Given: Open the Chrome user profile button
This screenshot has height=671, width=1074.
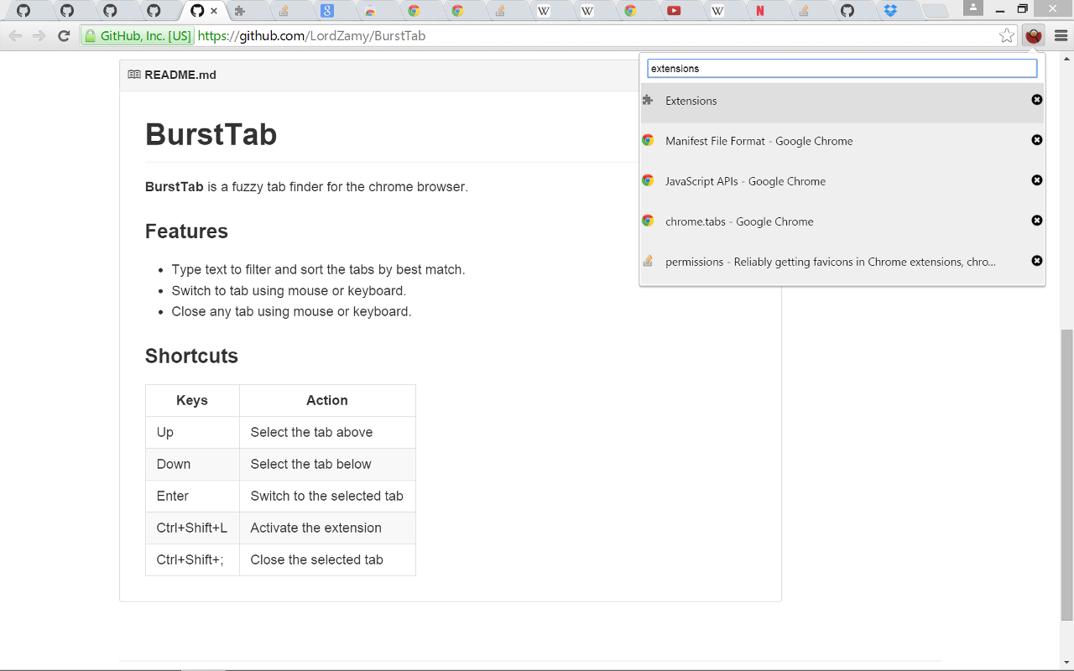Looking at the screenshot, I should point(973,8).
